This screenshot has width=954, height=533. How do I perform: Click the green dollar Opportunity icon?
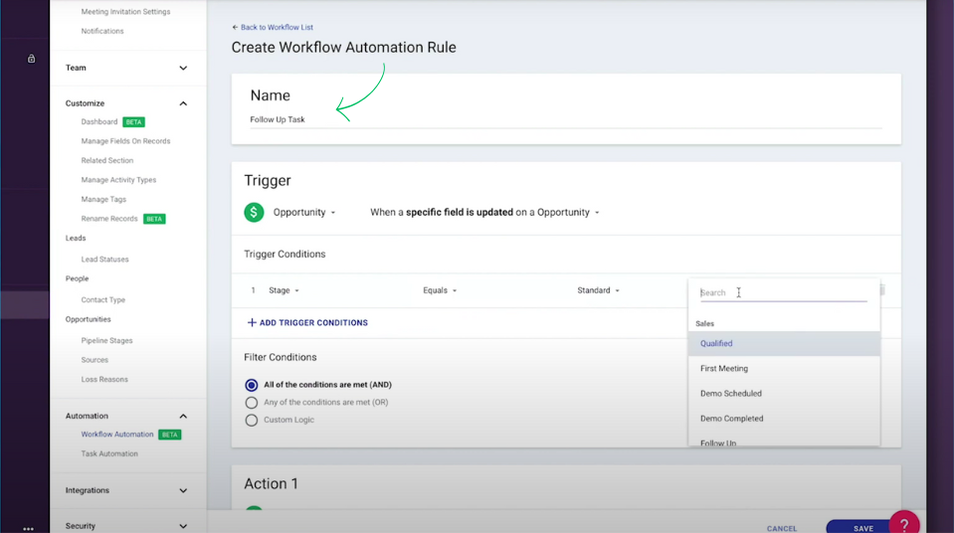pos(254,213)
